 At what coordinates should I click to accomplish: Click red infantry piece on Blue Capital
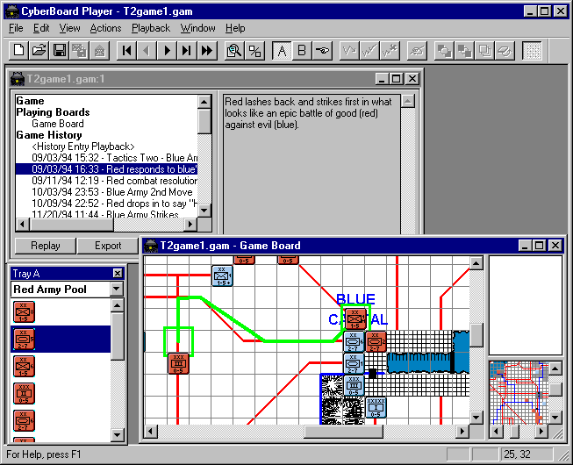point(355,318)
